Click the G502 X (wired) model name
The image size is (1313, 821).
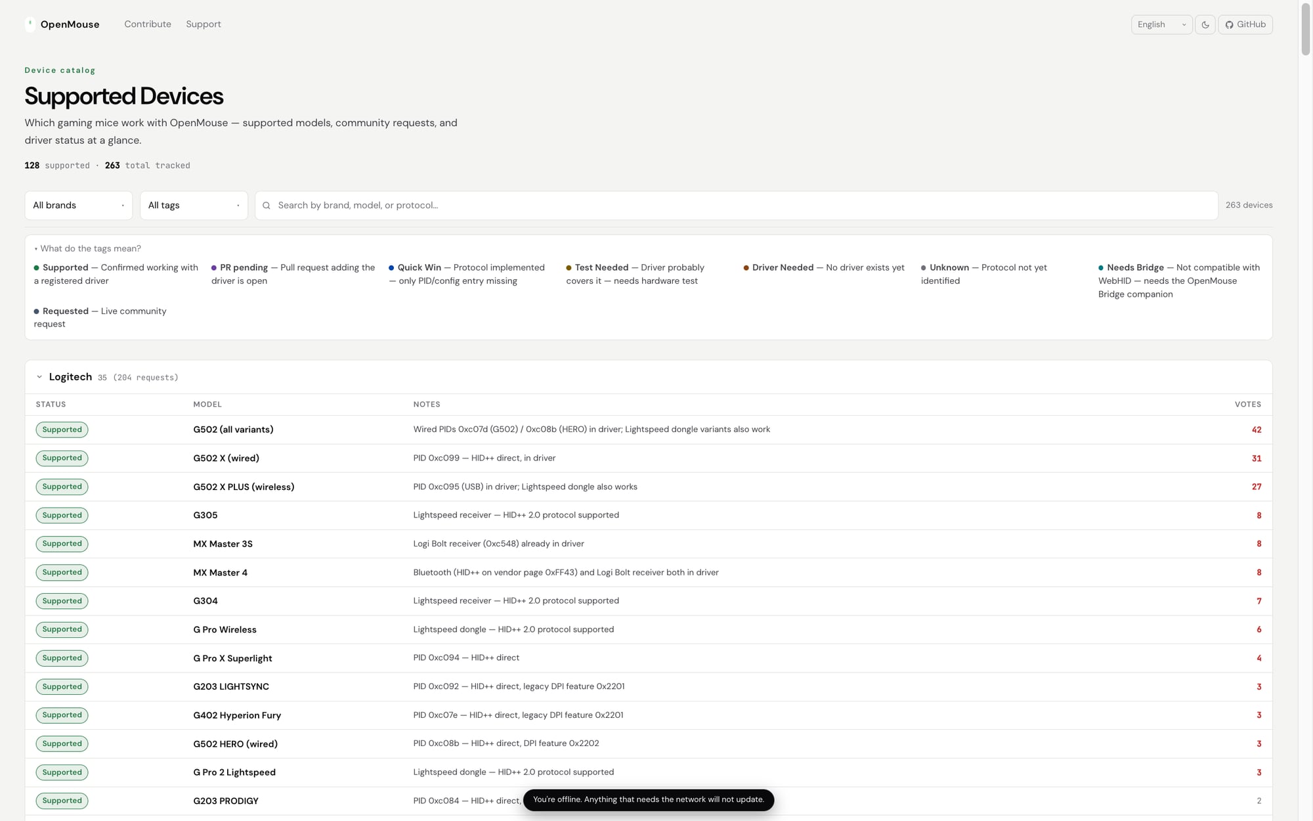pyautogui.click(x=226, y=458)
